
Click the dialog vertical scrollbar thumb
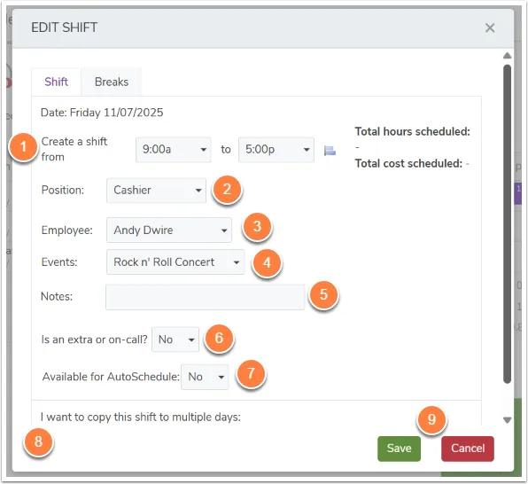coord(507,224)
